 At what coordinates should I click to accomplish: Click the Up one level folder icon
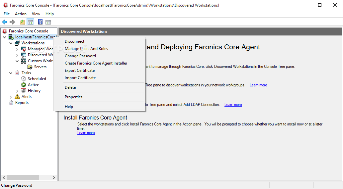coord(22,22)
